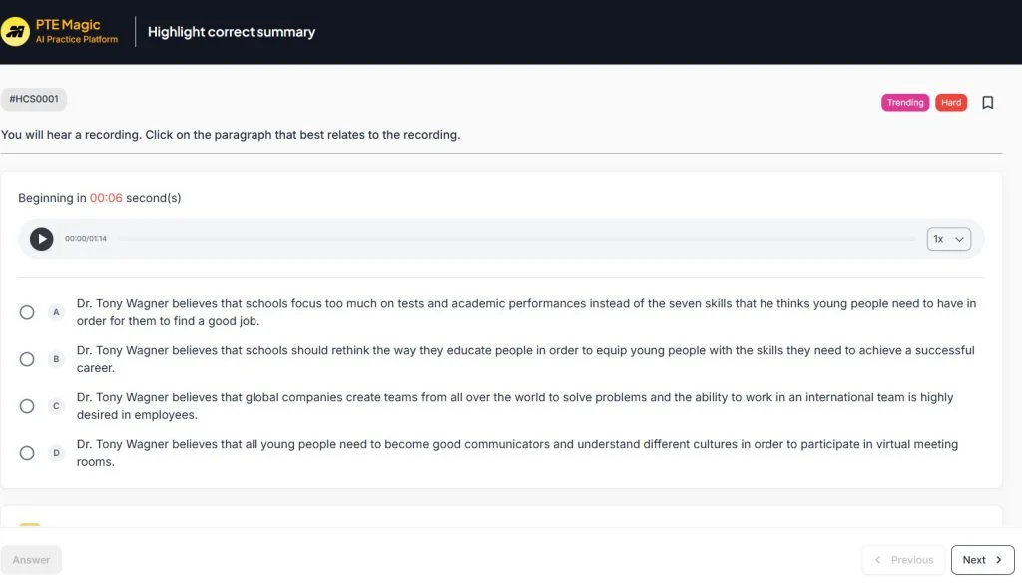Click the letter D option badge
Image resolution: width=1022 pixels, height=587 pixels.
(x=57, y=453)
